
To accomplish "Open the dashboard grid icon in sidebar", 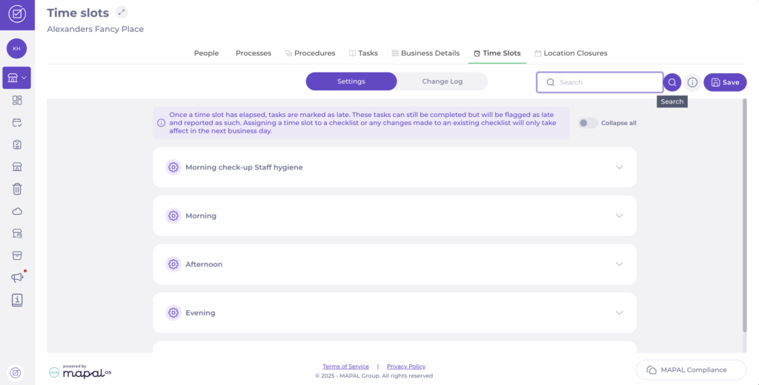I will click(17, 100).
